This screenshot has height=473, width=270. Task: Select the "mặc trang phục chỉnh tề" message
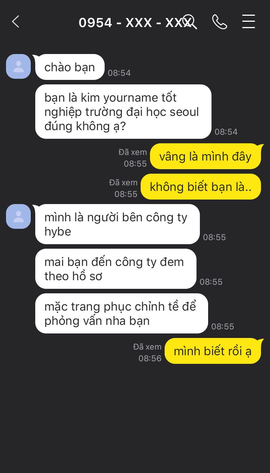tap(121, 314)
